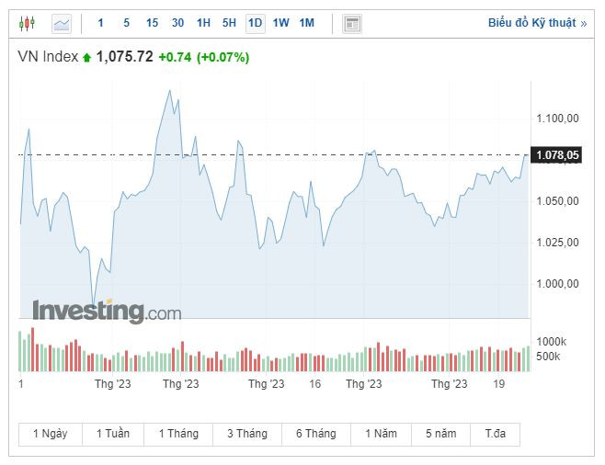Open the Biểu đồ Kỹ thuật link
Image resolution: width=605 pixels, height=465 pixels.
coord(537,22)
